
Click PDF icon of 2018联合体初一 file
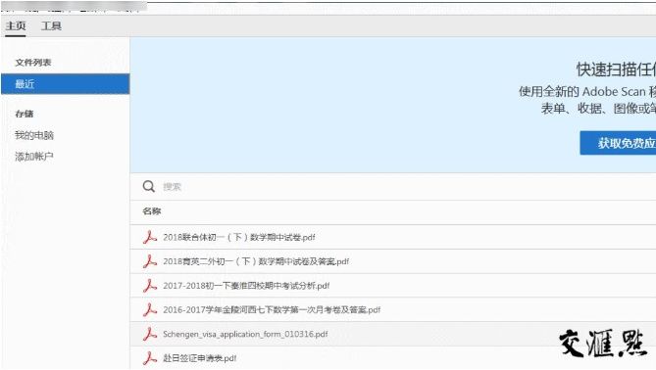pos(149,237)
